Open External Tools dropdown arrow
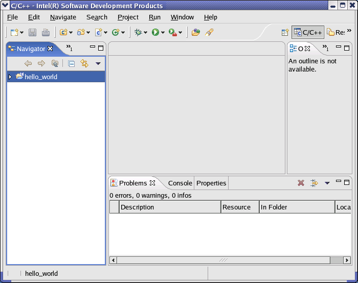Viewport: 358px width, 283px height. [x=181, y=33]
